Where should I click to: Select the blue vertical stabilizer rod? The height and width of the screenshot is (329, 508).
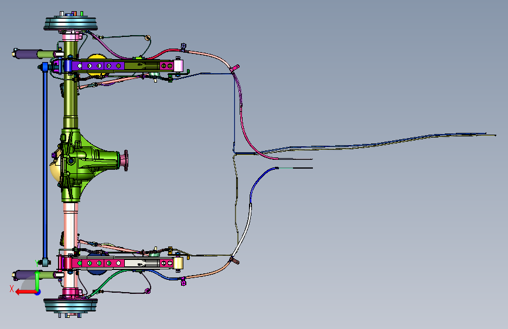coord(45,162)
